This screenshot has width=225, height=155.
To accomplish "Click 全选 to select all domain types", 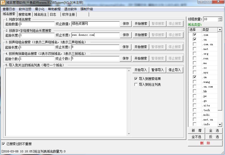I will point(214,130).
